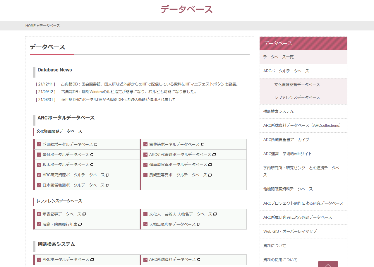Select ARCプロジェクト制作による研究データベース sidebar item
Screen dimensions: 374x267
tap(303, 203)
